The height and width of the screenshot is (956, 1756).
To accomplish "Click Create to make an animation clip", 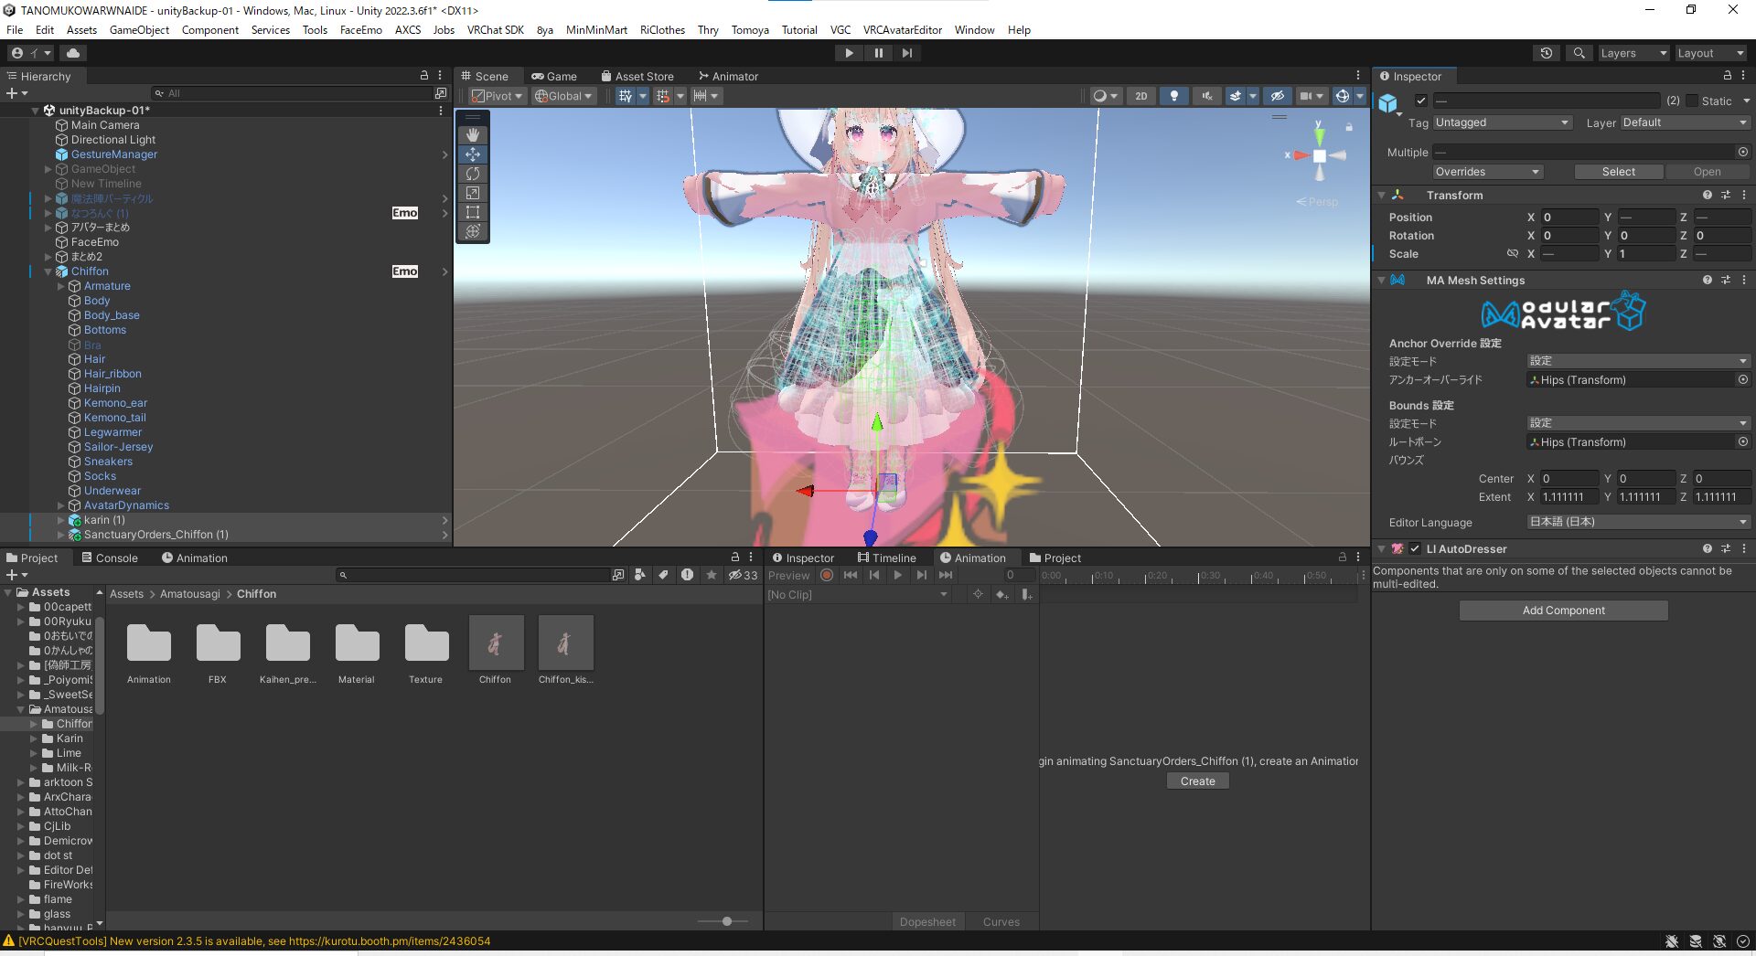I will pyautogui.click(x=1197, y=781).
